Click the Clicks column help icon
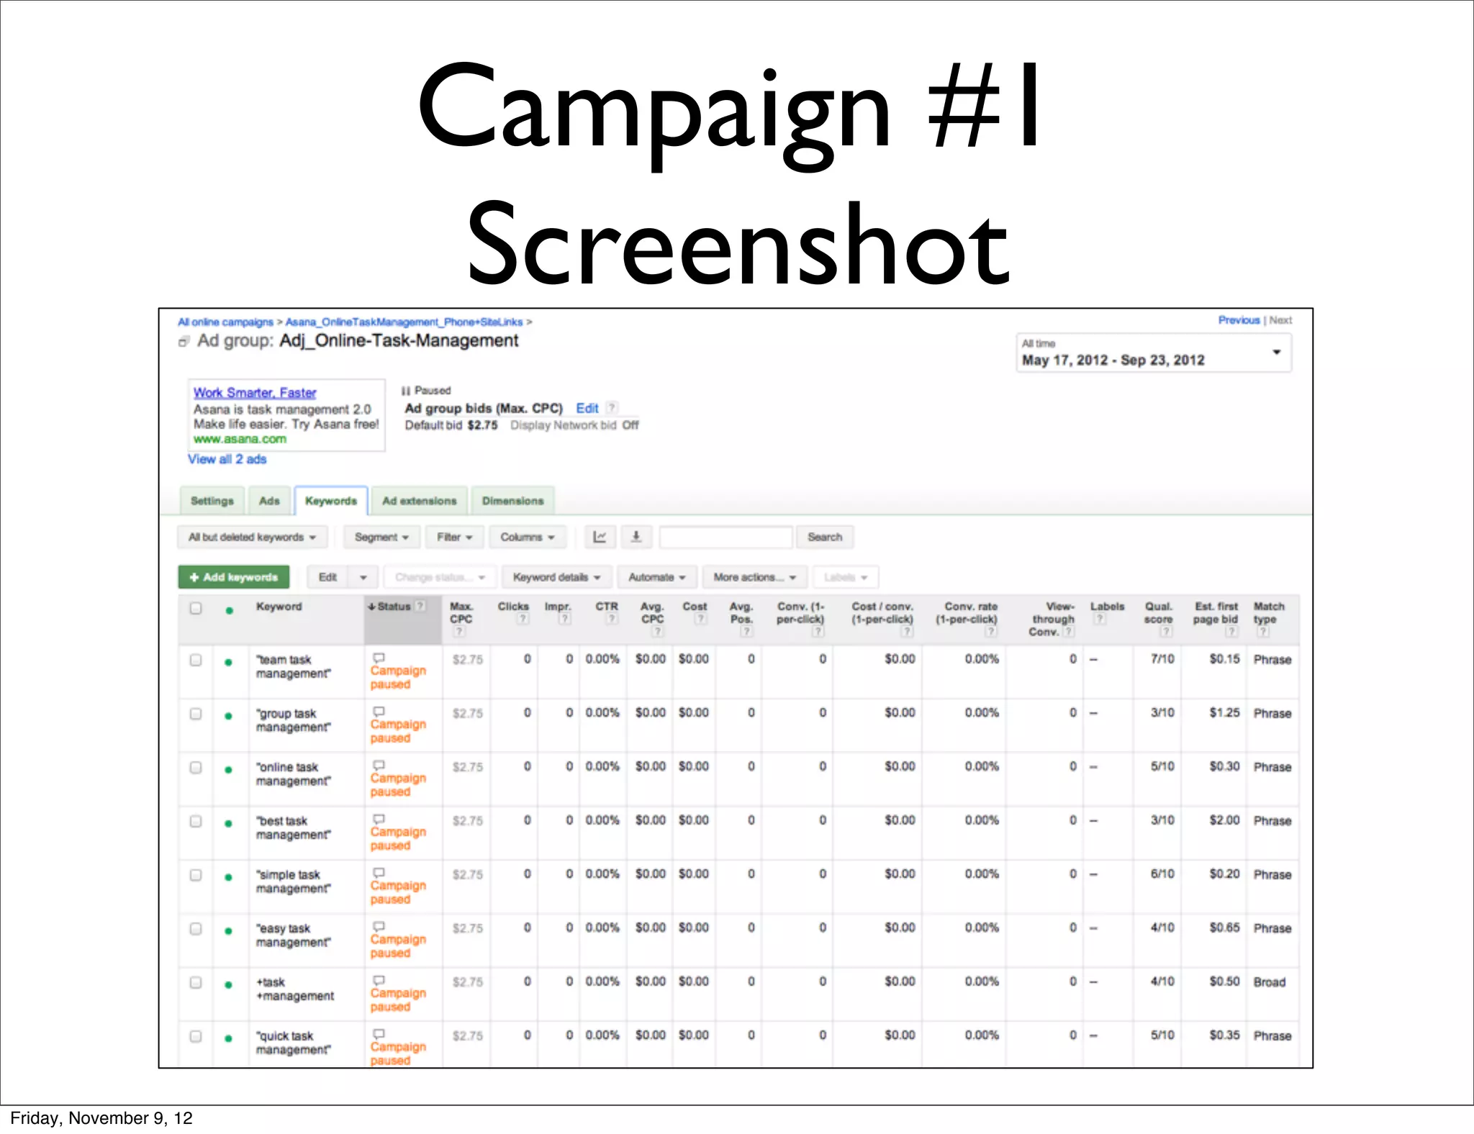Screen dimensions: 1474x1134 click(x=523, y=619)
